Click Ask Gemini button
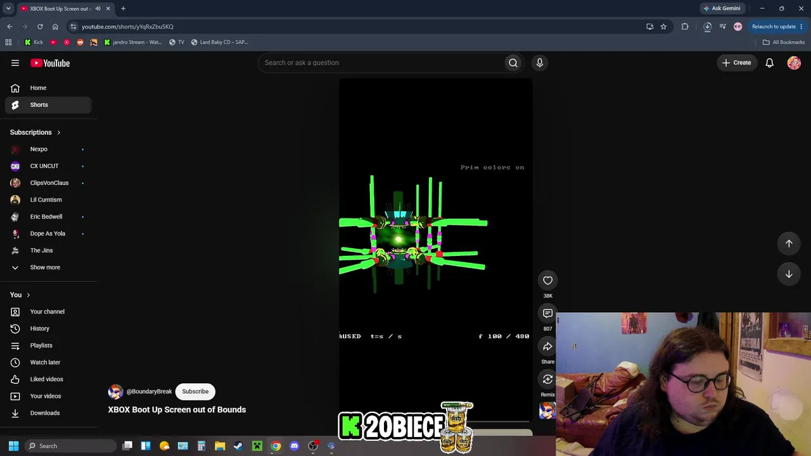 (x=722, y=9)
